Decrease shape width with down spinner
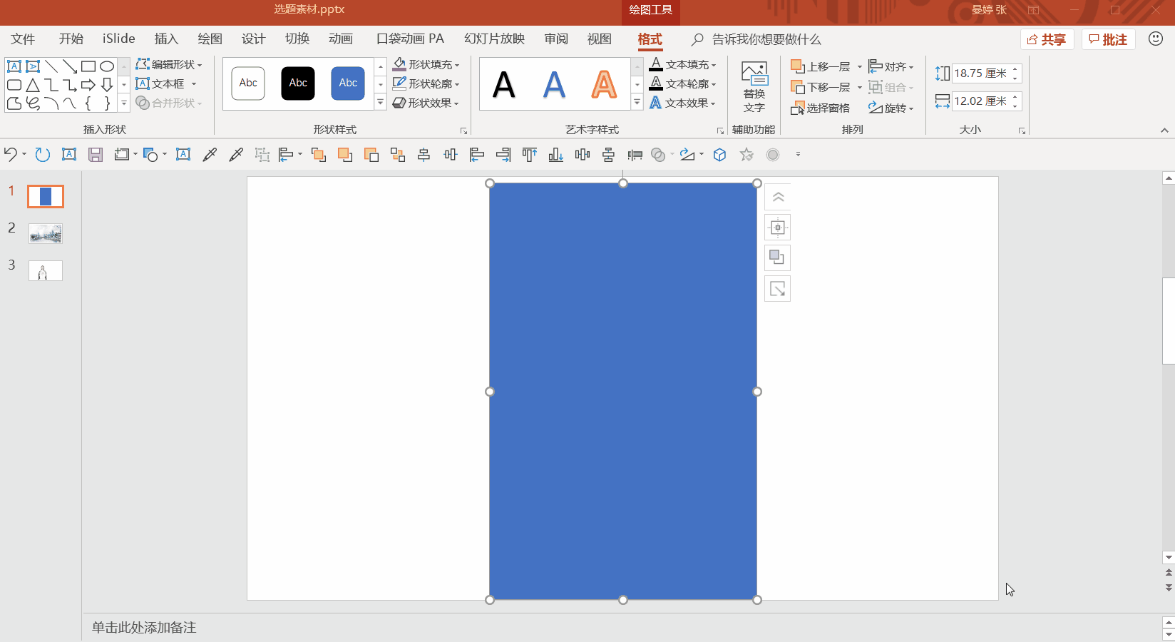1175x642 pixels. [x=1015, y=106]
